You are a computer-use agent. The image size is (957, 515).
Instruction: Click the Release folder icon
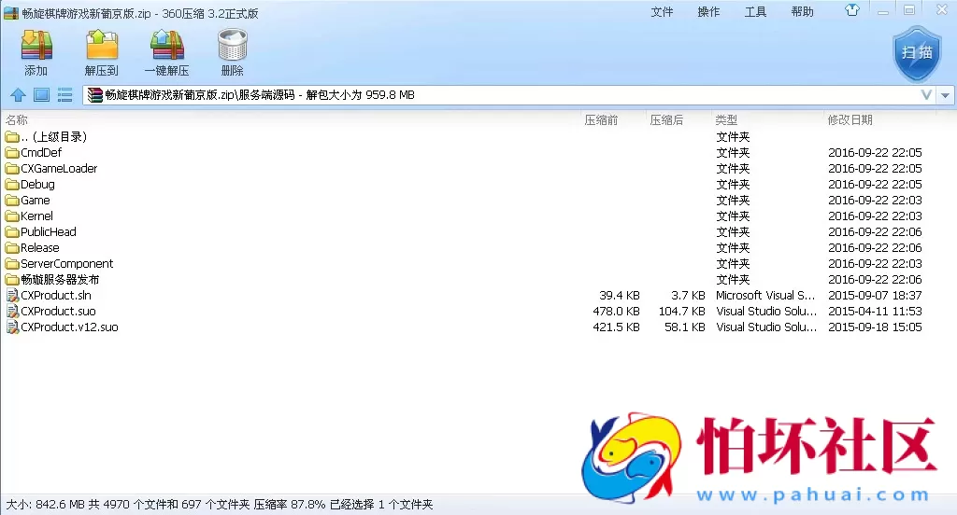pyautogui.click(x=12, y=247)
